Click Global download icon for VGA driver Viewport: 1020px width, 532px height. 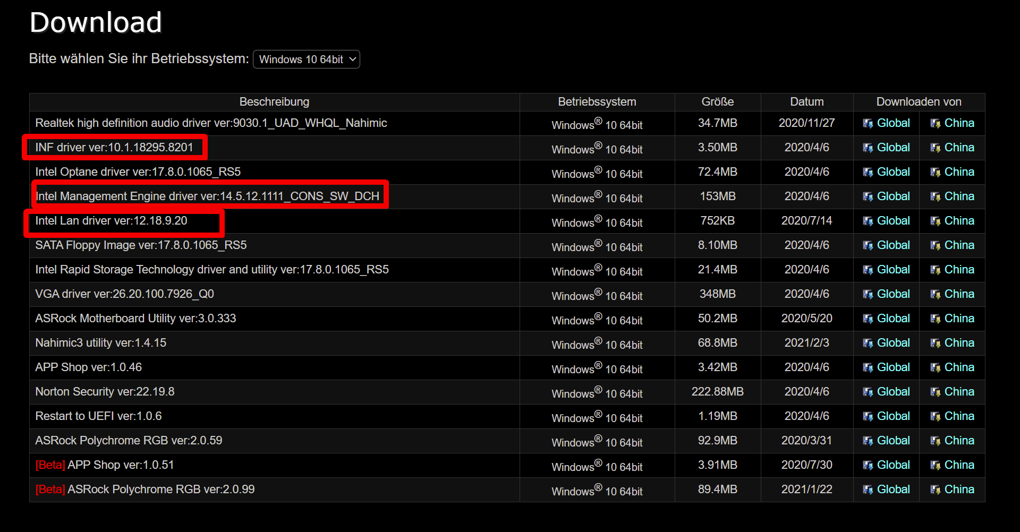click(868, 294)
